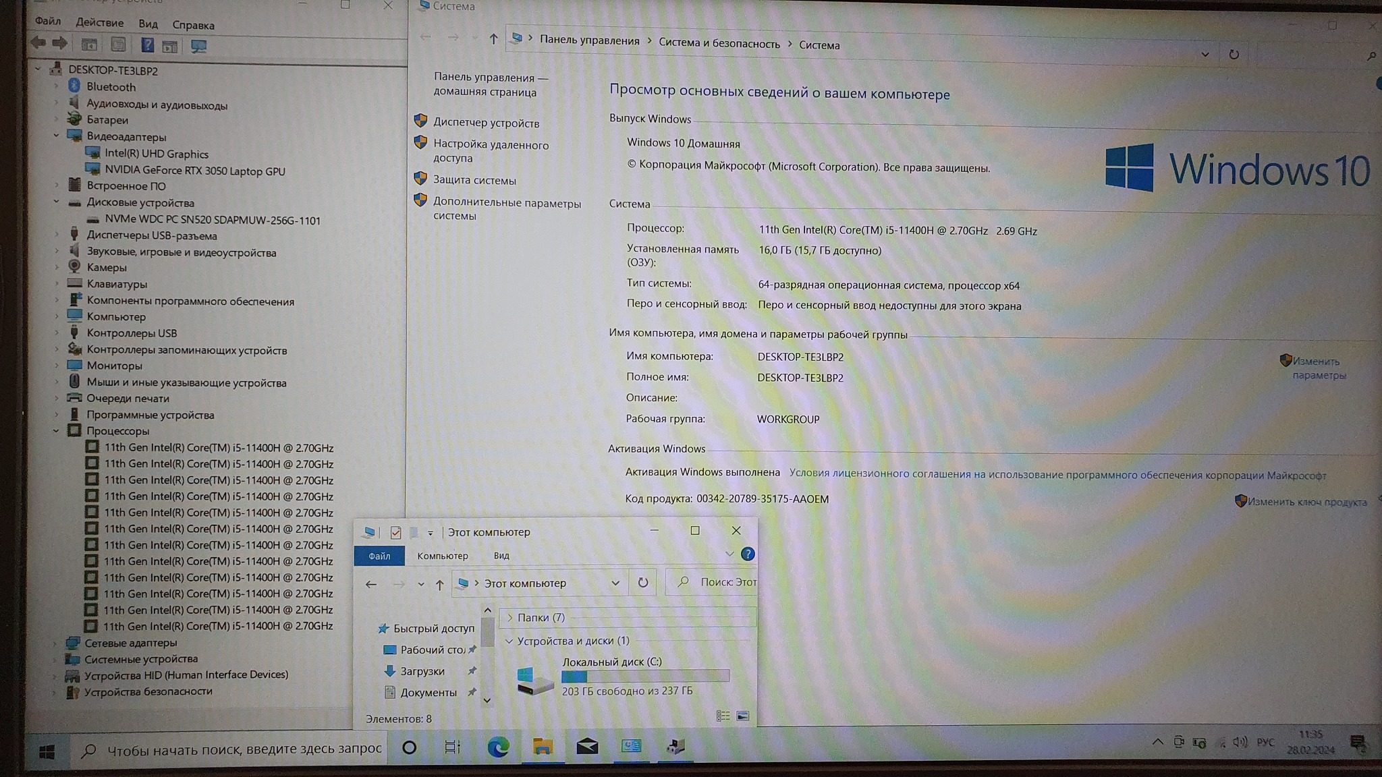
Task: Click Изменить ключ продукта link
Action: [1306, 502]
